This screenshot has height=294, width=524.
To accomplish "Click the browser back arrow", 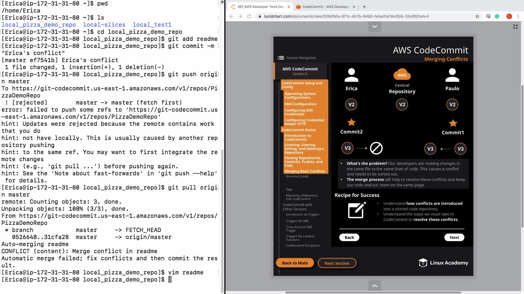I will coord(231,16).
